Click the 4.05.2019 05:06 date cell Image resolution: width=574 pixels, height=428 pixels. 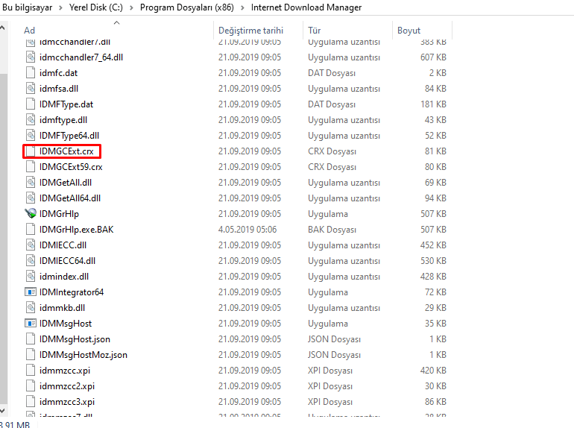point(247,230)
